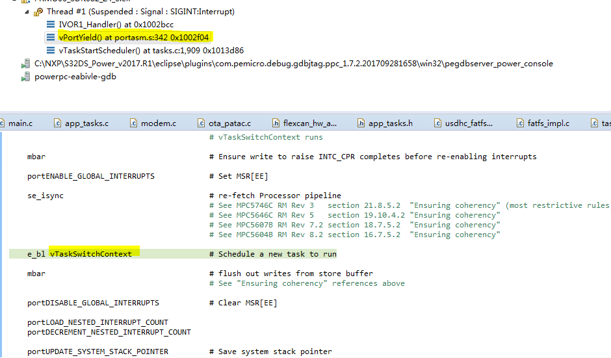Click the vTaskSwitchContext symbol in code
Image resolution: width=611 pixels, height=358 pixels.
(x=91, y=254)
